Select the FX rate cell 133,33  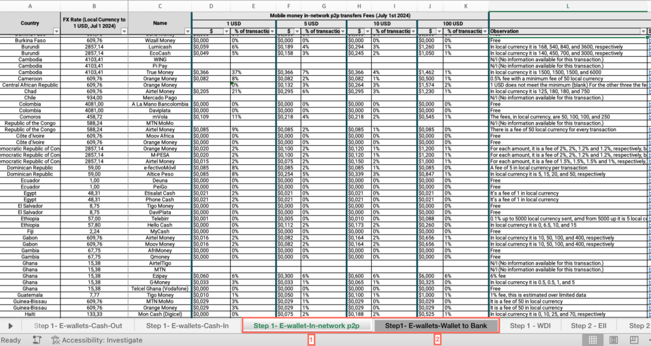pos(94,314)
